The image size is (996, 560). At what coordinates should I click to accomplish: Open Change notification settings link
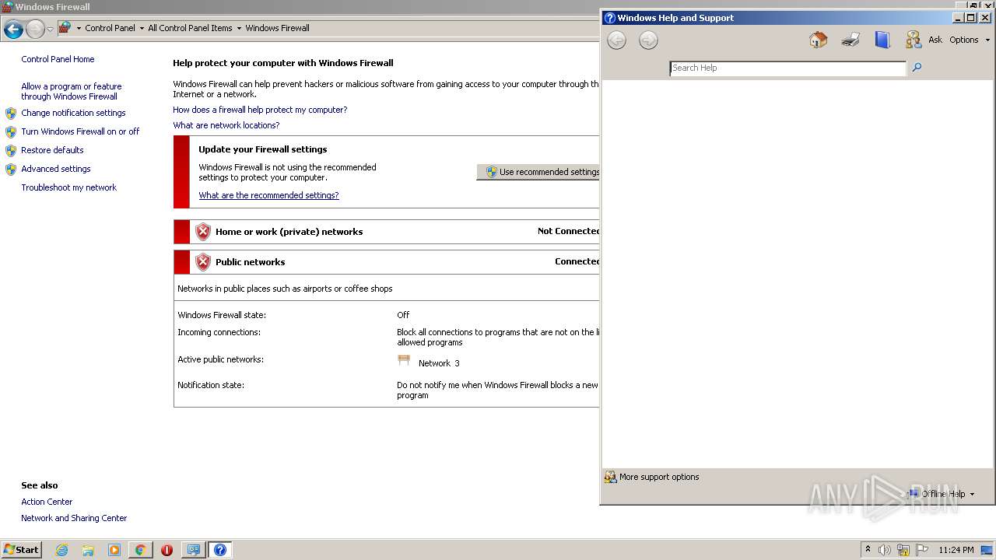pos(73,113)
